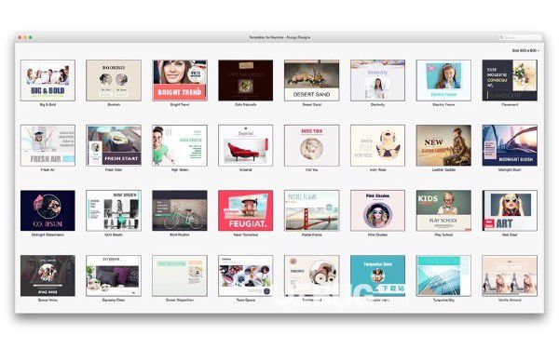The image size is (559, 349).
Task: Select the Desert Sand template thumbnail
Action: click(311, 80)
